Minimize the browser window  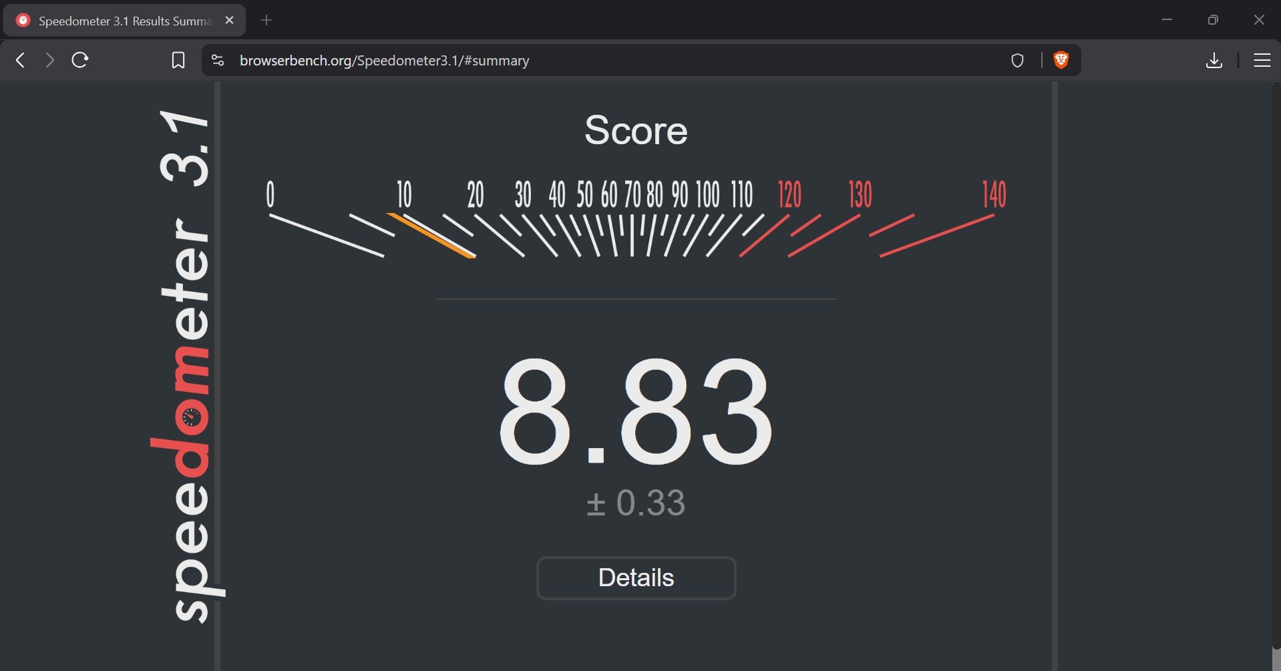coord(1167,20)
